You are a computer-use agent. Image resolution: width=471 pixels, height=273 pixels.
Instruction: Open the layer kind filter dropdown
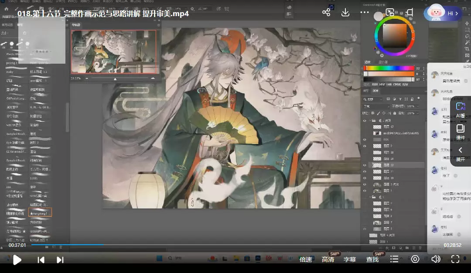[373, 99]
